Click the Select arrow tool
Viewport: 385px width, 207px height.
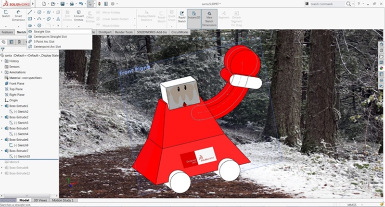point(90,4)
